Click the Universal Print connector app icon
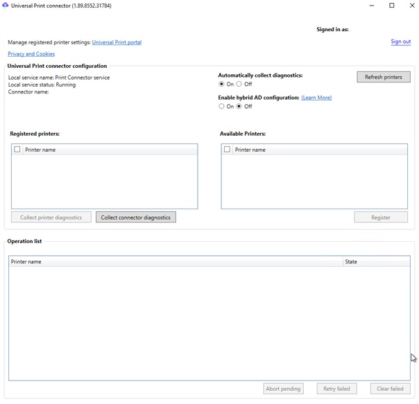This screenshot has width=419, height=404. point(5,6)
